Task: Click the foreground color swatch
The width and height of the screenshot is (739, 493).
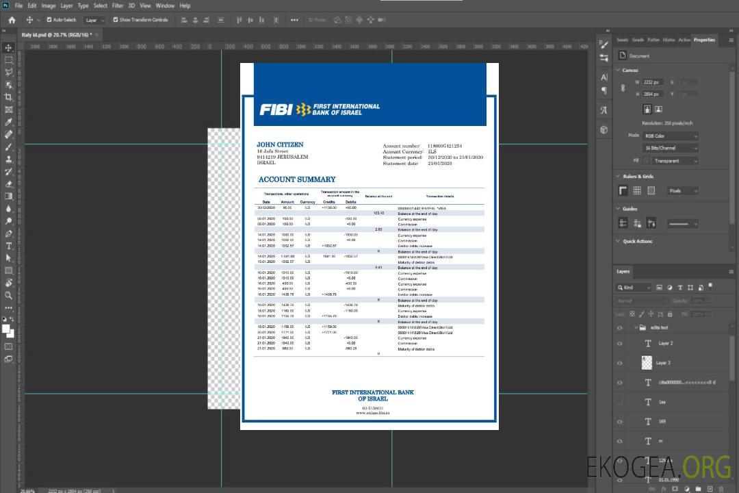Action: (6, 329)
